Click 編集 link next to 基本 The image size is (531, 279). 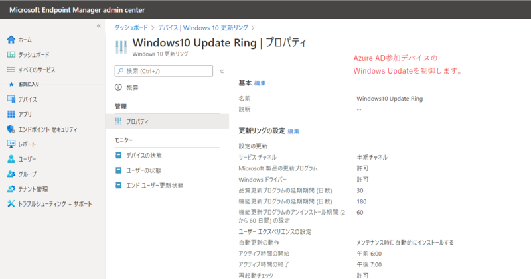(260, 84)
